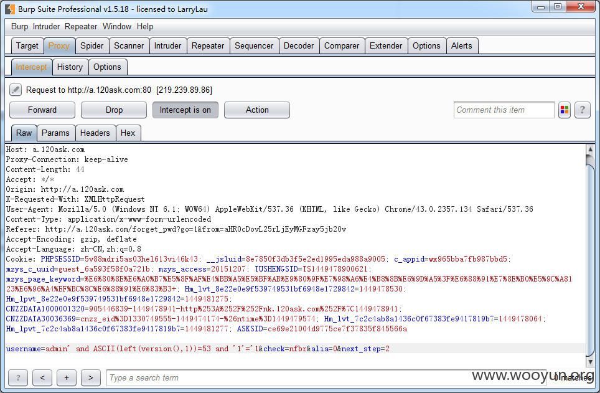Screen dimensions: 600x393
Task: Click the scrollbar down arrow in request pane
Action: click(590, 362)
